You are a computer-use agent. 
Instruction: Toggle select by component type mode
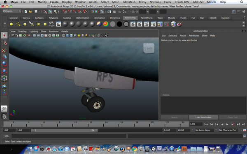55,11
